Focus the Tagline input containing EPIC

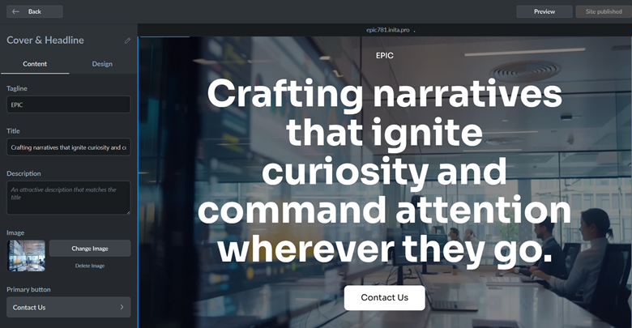click(69, 104)
